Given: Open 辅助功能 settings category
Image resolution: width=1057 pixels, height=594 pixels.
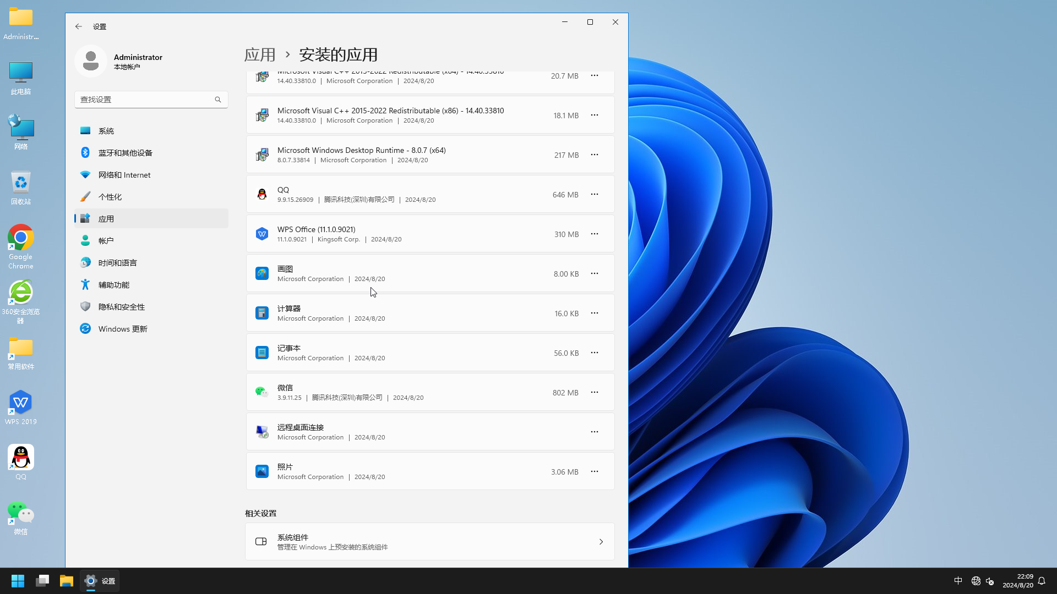Looking at the screenshot, I should (x=151, y=285).
